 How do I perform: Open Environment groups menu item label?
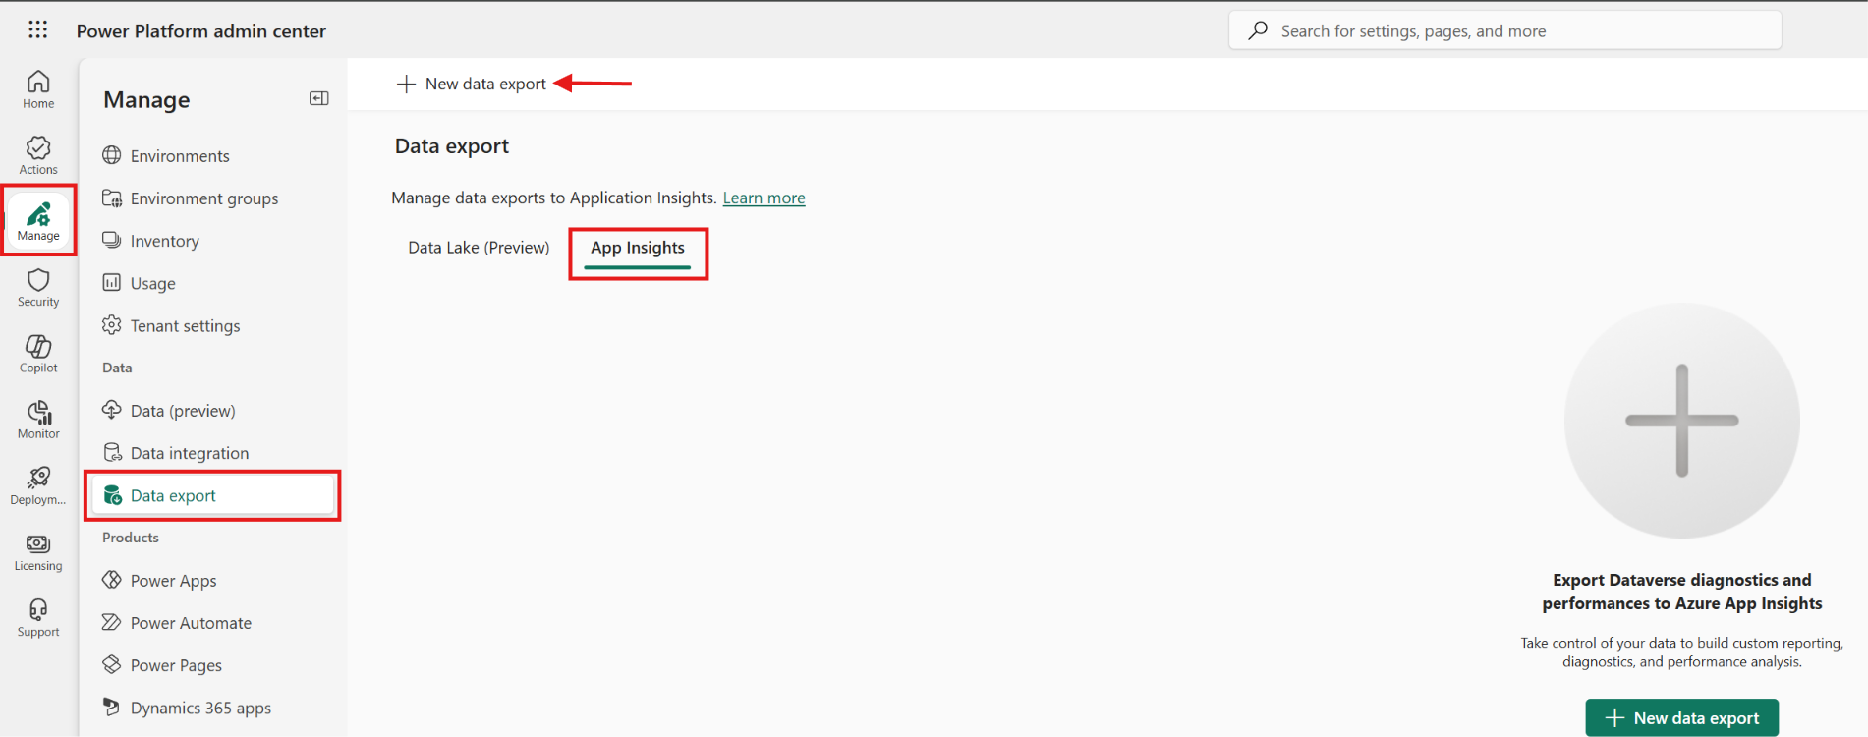click(x=204, y=198)
